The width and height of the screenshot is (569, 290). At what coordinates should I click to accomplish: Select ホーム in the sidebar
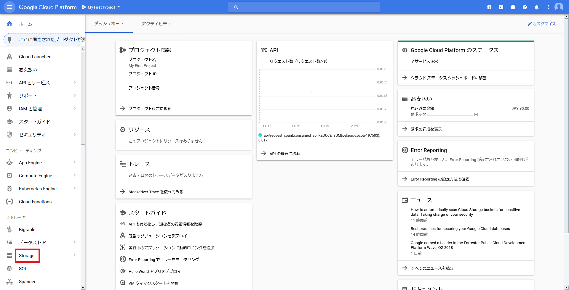pyautogui.click(x=25, y=24)
